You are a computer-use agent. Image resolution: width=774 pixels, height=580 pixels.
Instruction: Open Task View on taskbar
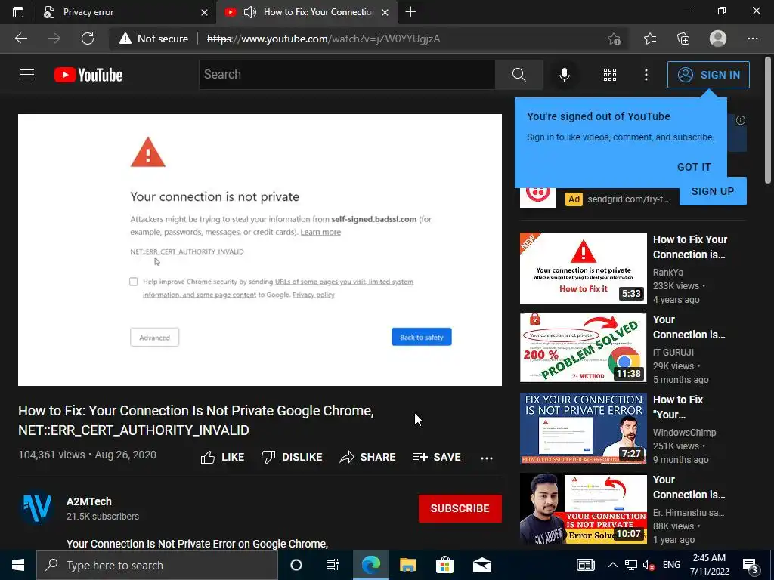coord(333,565)
